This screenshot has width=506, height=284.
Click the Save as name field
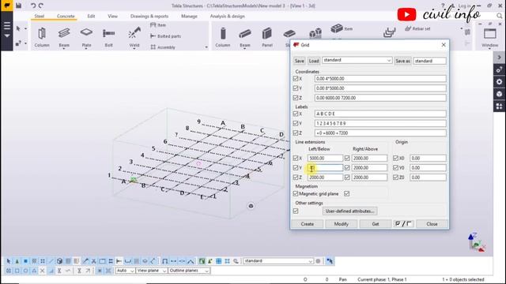430,61
